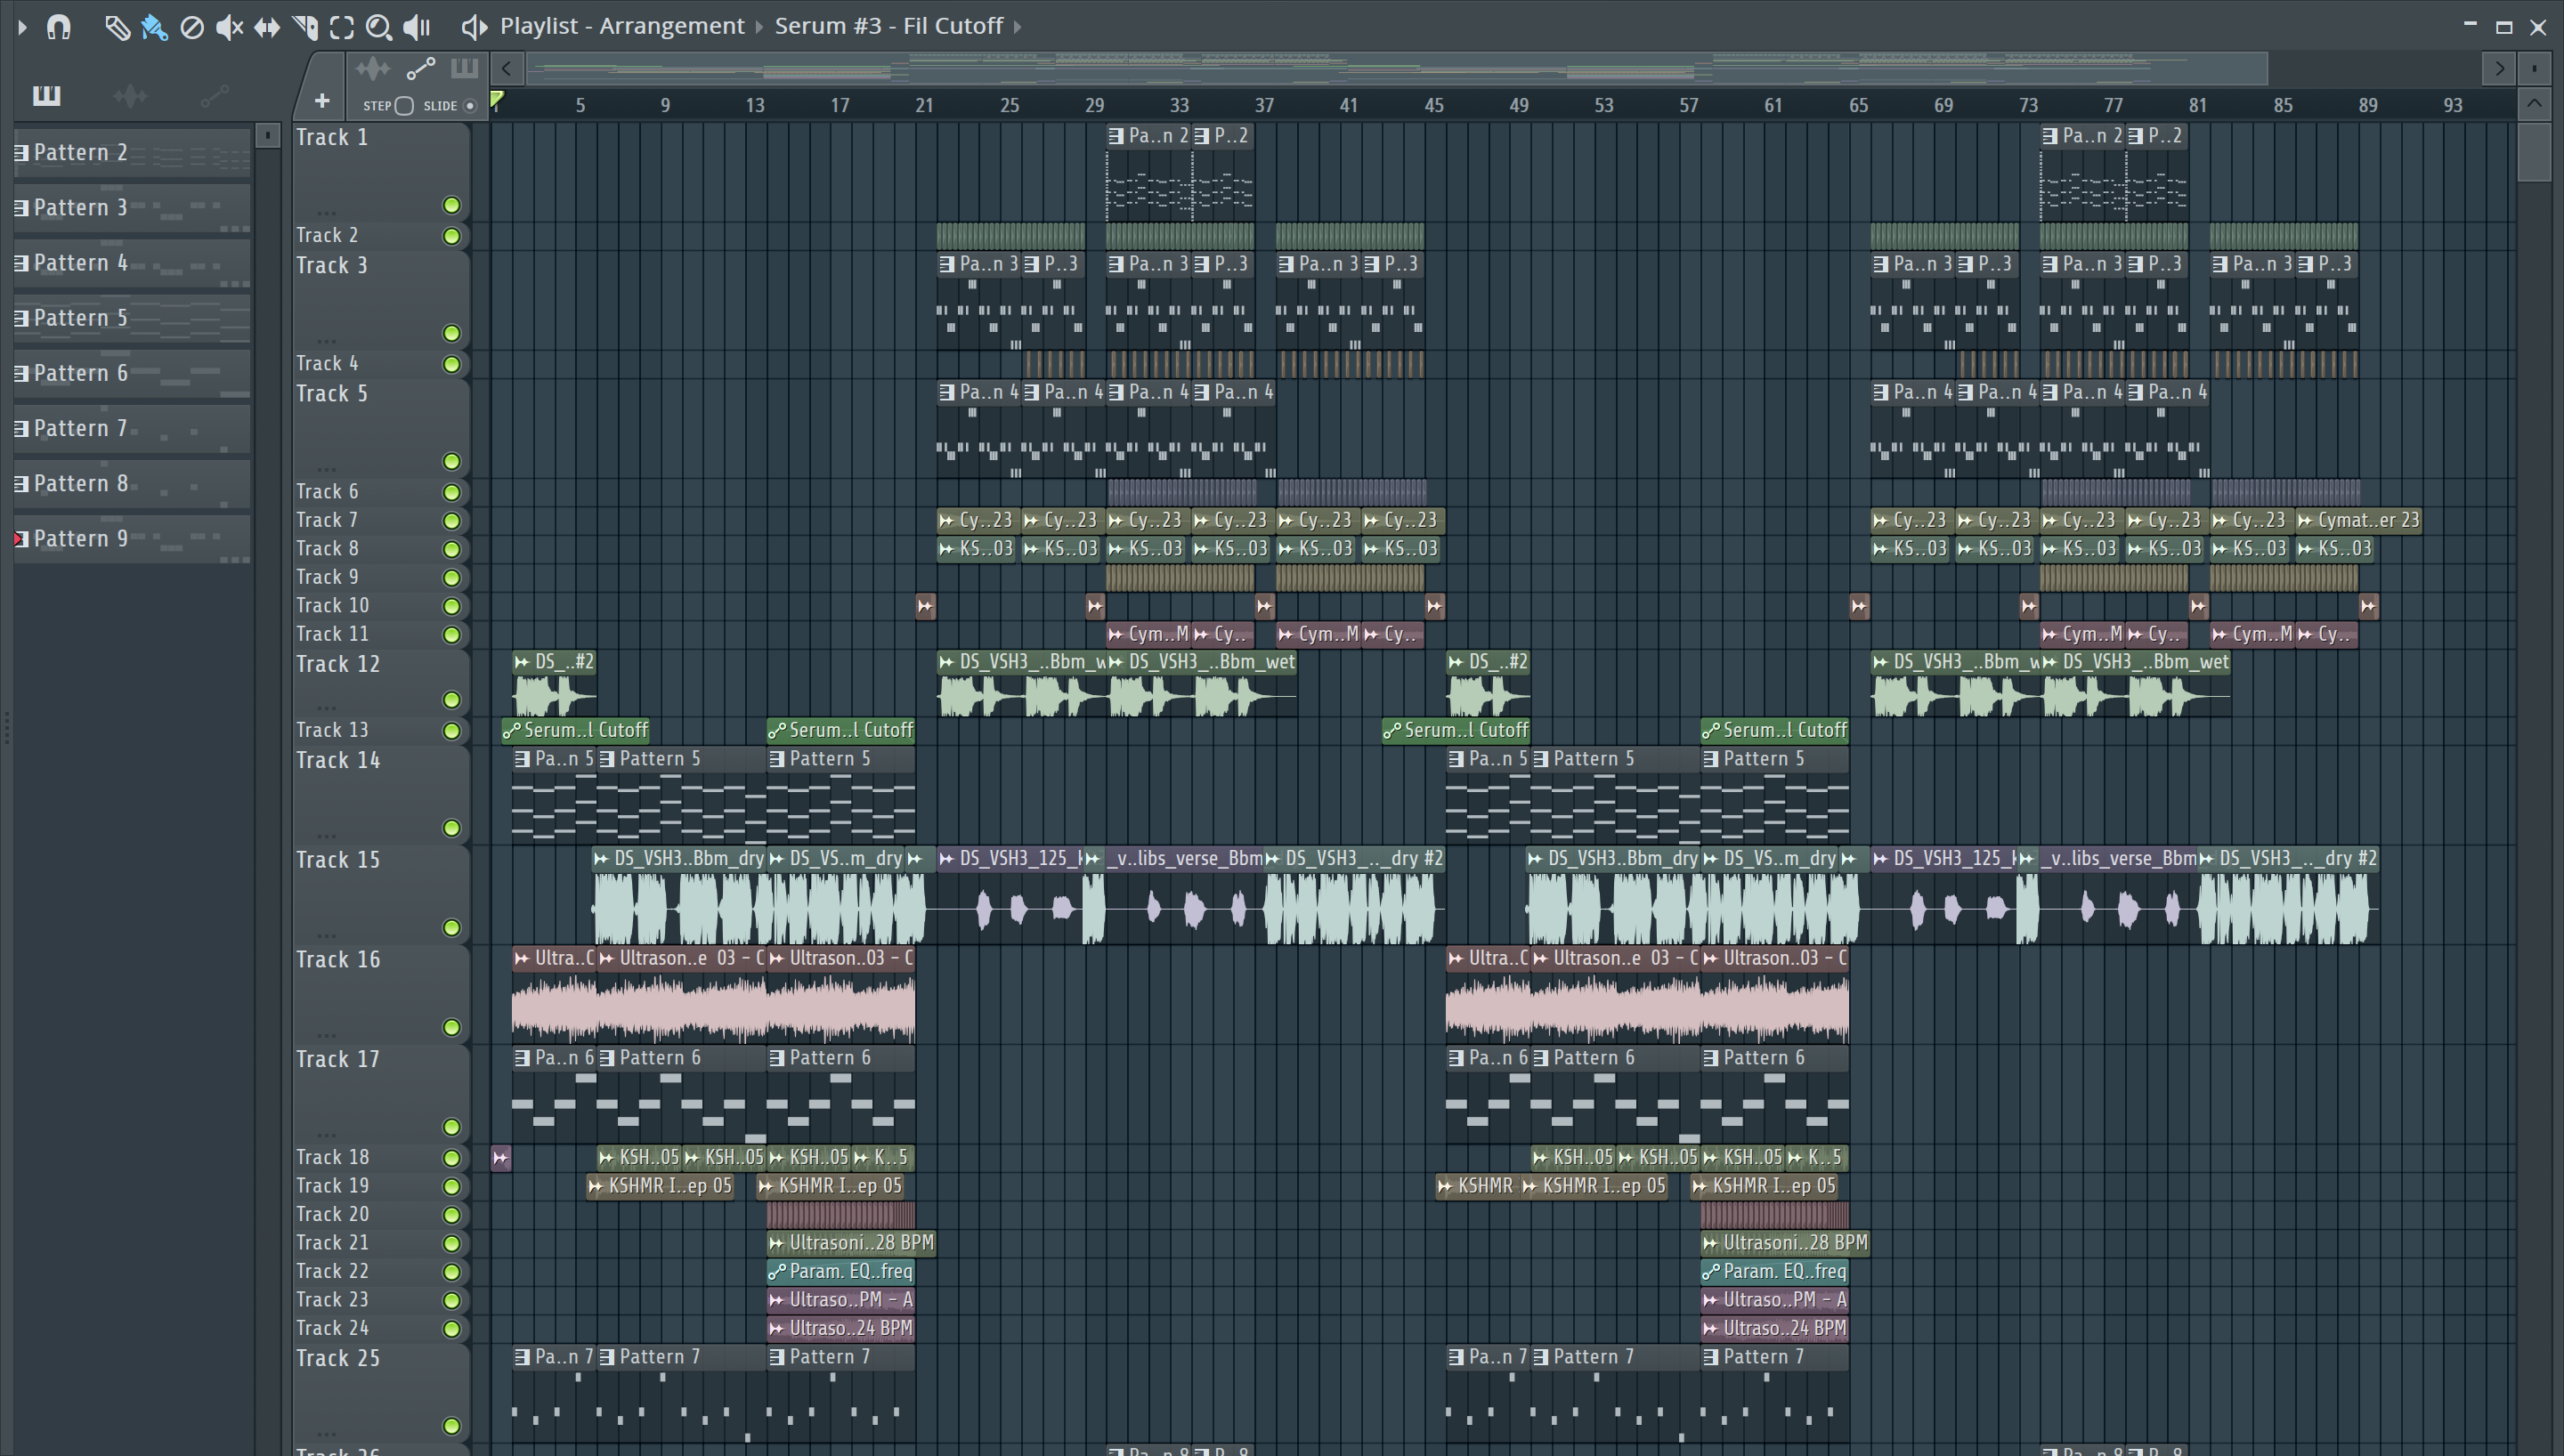Select the Draw pencil tool
2564x1456 pixels.
pyautogui.click(x=117, y=27)
